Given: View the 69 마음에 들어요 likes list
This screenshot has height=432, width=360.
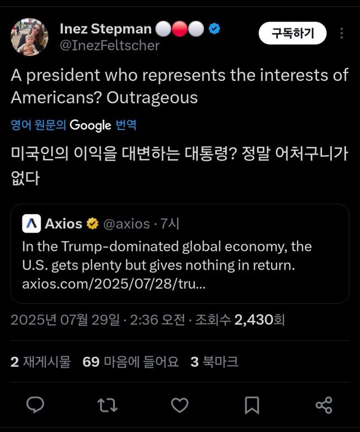Looking at the screenshot, I should click(130, 362).
